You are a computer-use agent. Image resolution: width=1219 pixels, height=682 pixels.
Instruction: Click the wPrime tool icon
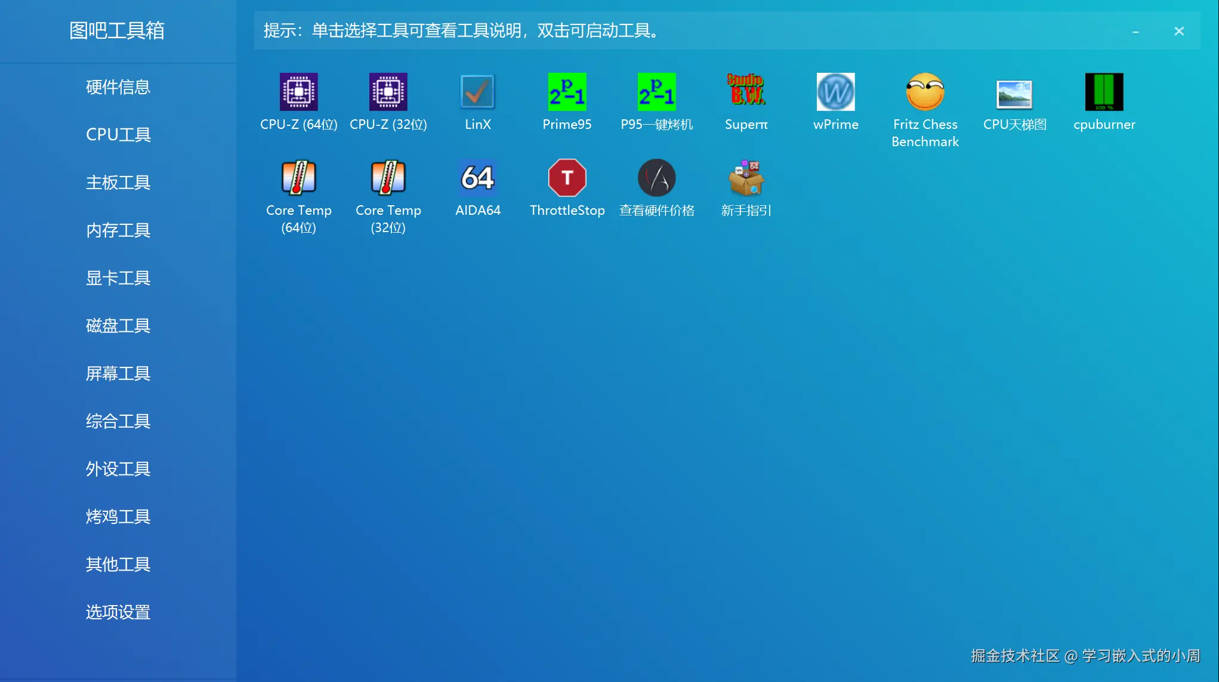click(x=835, y=92)
